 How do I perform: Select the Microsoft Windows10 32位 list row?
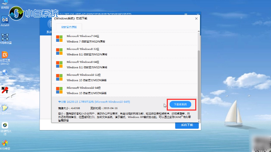click(x=126, y=77)
